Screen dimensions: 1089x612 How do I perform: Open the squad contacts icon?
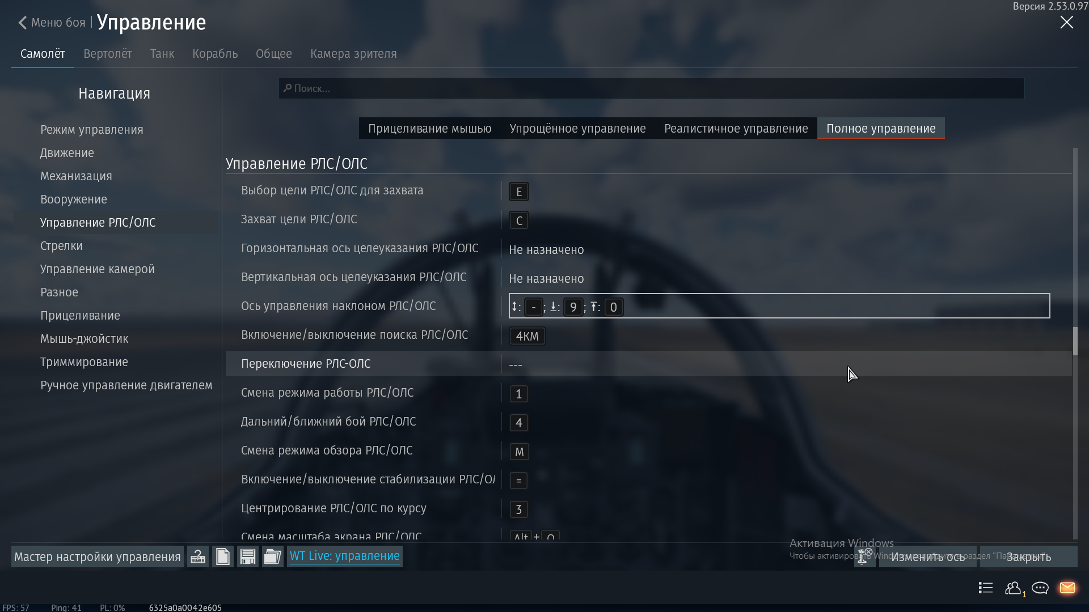tap(1014, 588)
